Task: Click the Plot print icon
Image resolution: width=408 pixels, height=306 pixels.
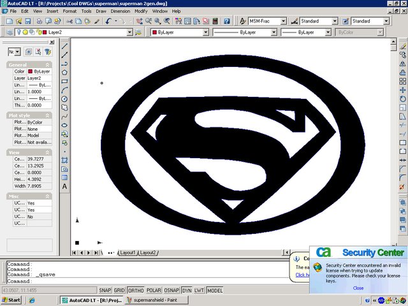Action: [40, 21]
